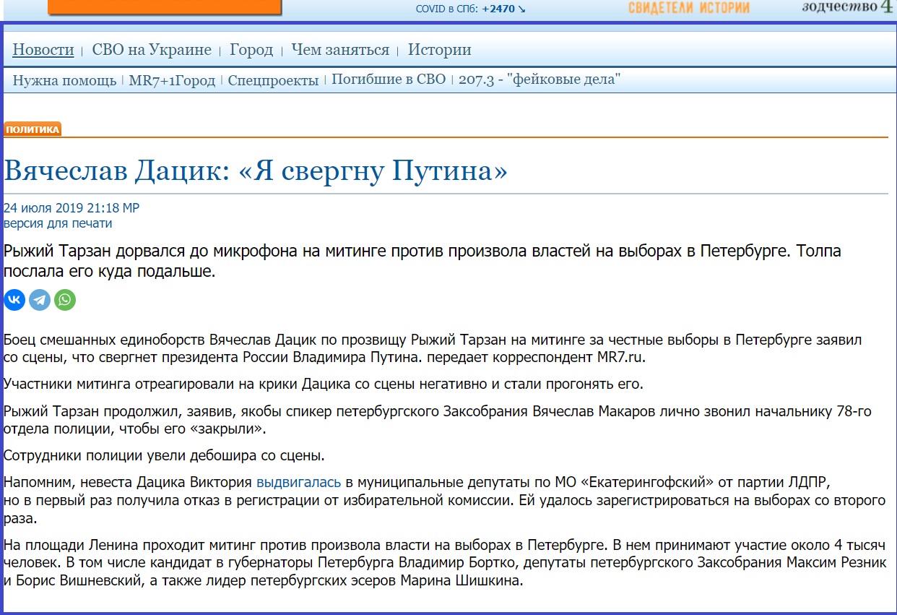Open the Новости menu section
The width and height of the screenshot is (897, 615).
coord(43,50)
